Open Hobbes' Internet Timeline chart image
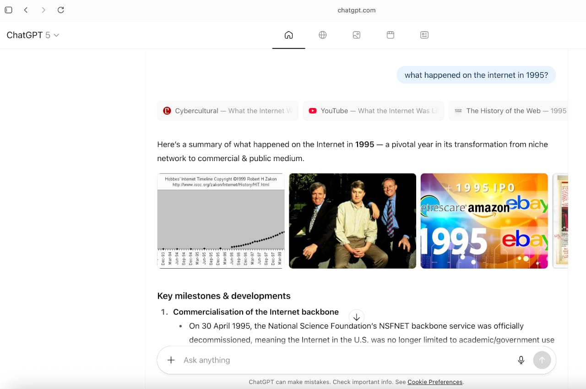 point(221,221)
